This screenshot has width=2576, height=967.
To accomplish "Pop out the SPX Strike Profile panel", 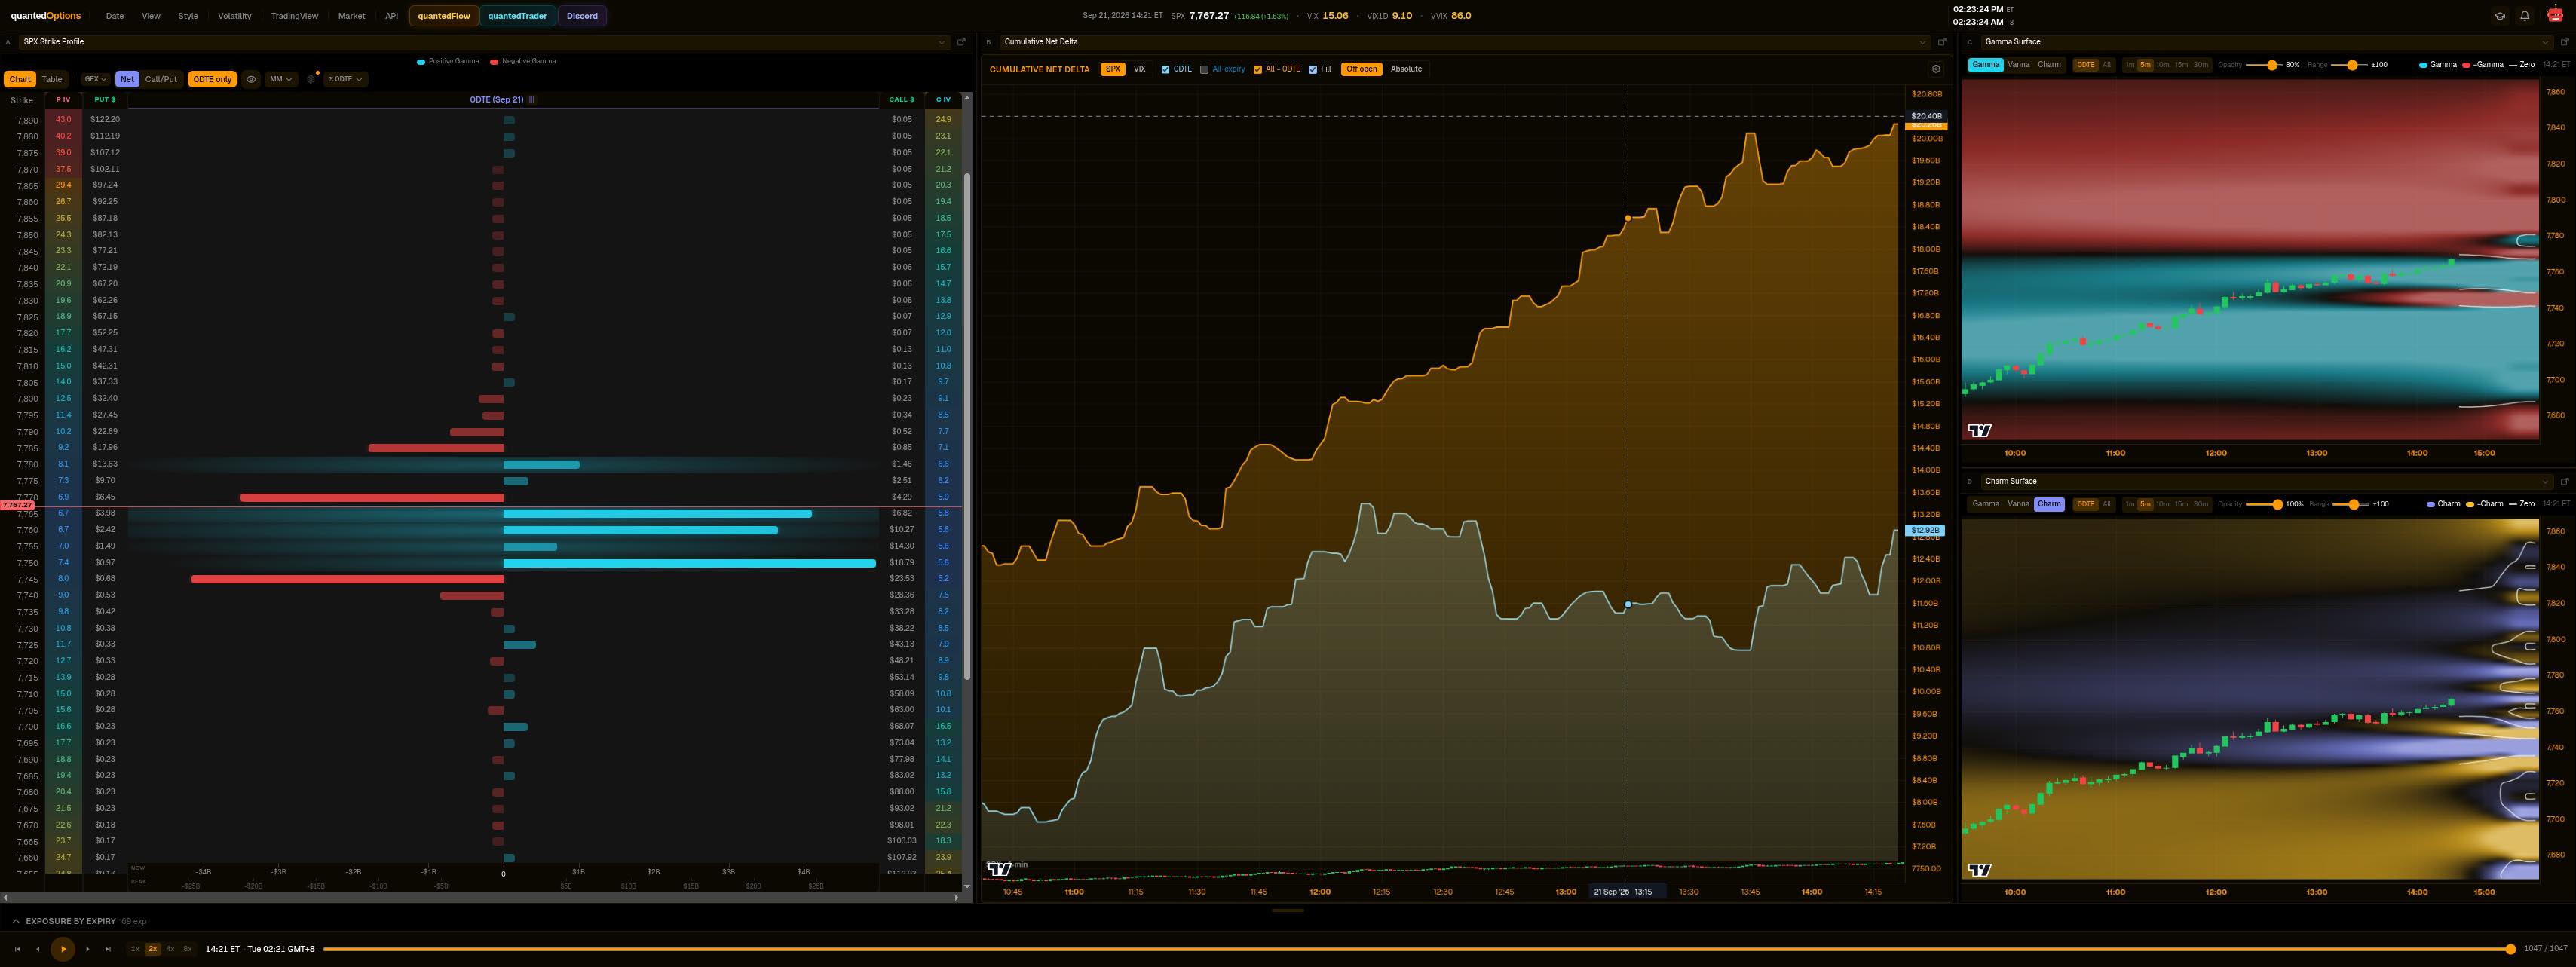I will click(962, 42).
